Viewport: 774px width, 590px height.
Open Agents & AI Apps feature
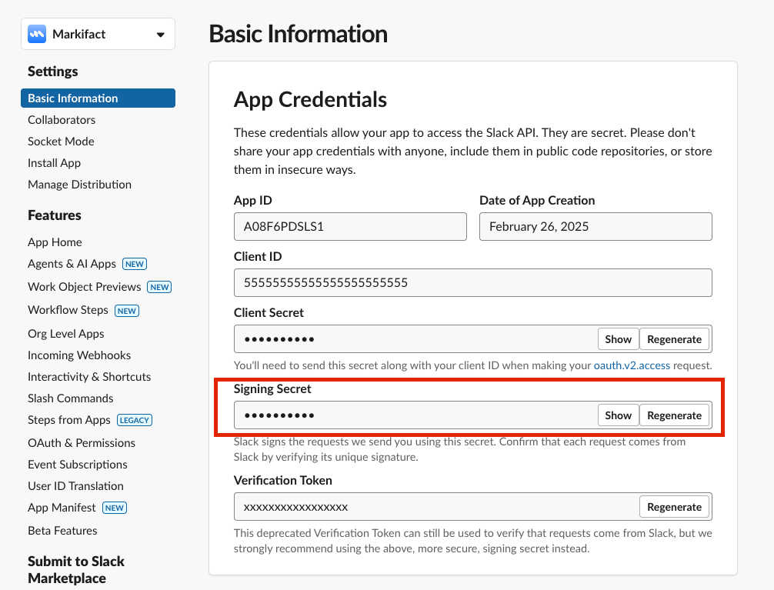[x=72, y=264]
